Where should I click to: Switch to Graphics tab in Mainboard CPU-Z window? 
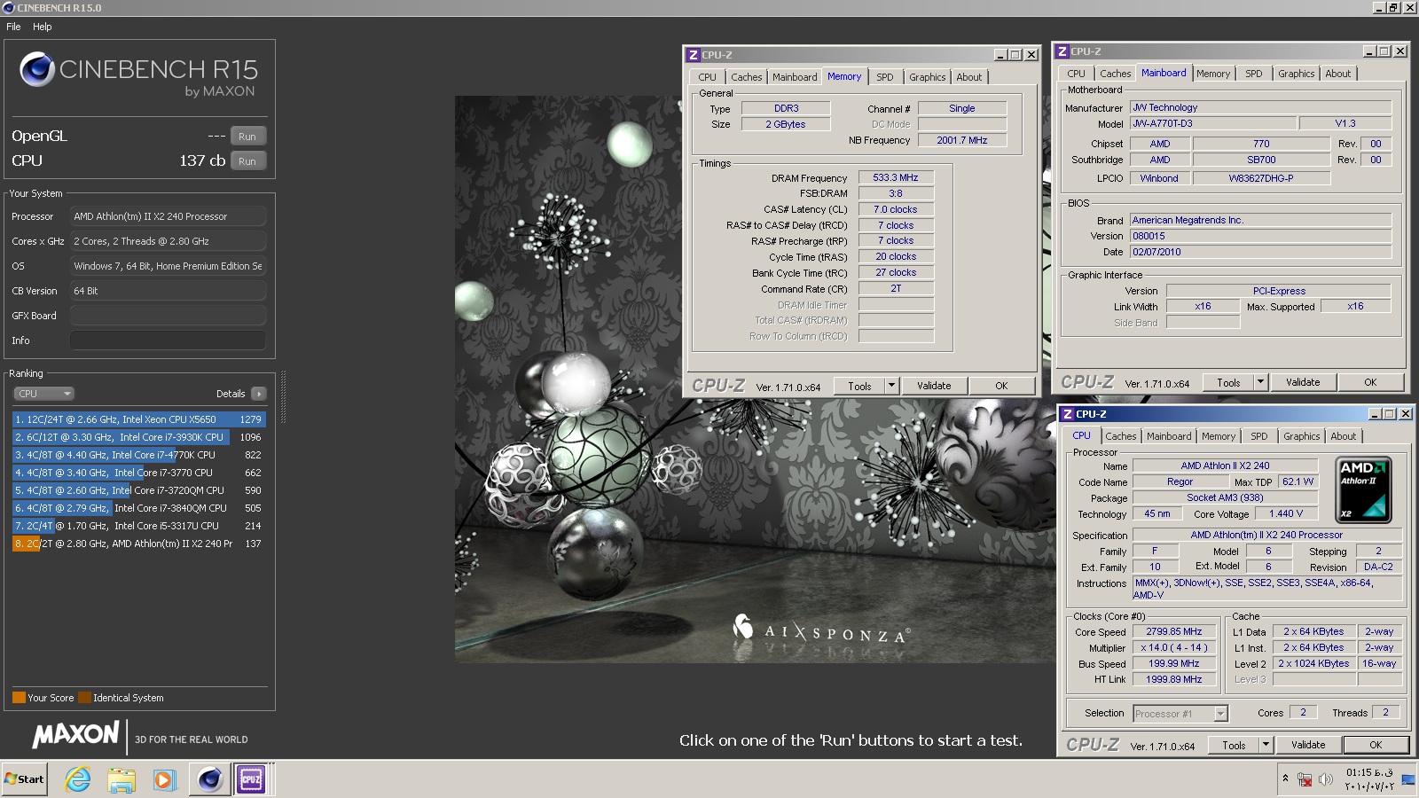(x=1297, y=74)
